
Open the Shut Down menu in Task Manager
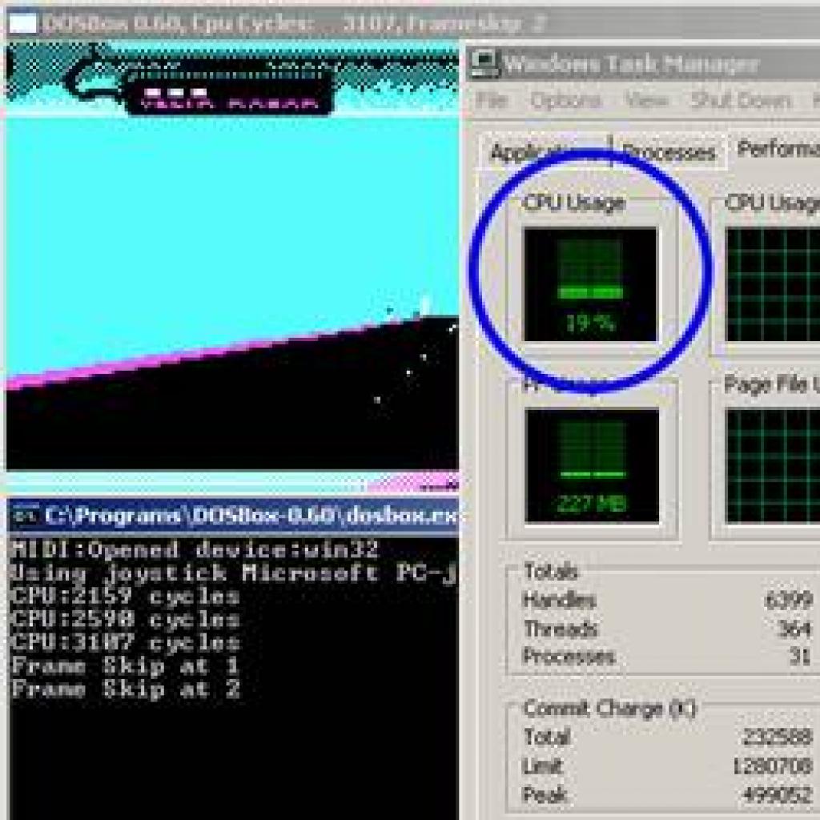740,100
